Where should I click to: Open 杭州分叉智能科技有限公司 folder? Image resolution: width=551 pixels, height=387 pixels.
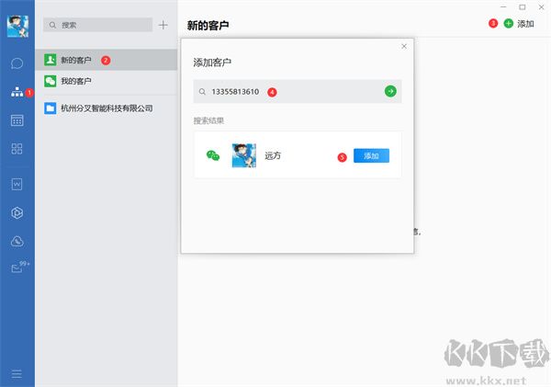(x=107, y=108)
